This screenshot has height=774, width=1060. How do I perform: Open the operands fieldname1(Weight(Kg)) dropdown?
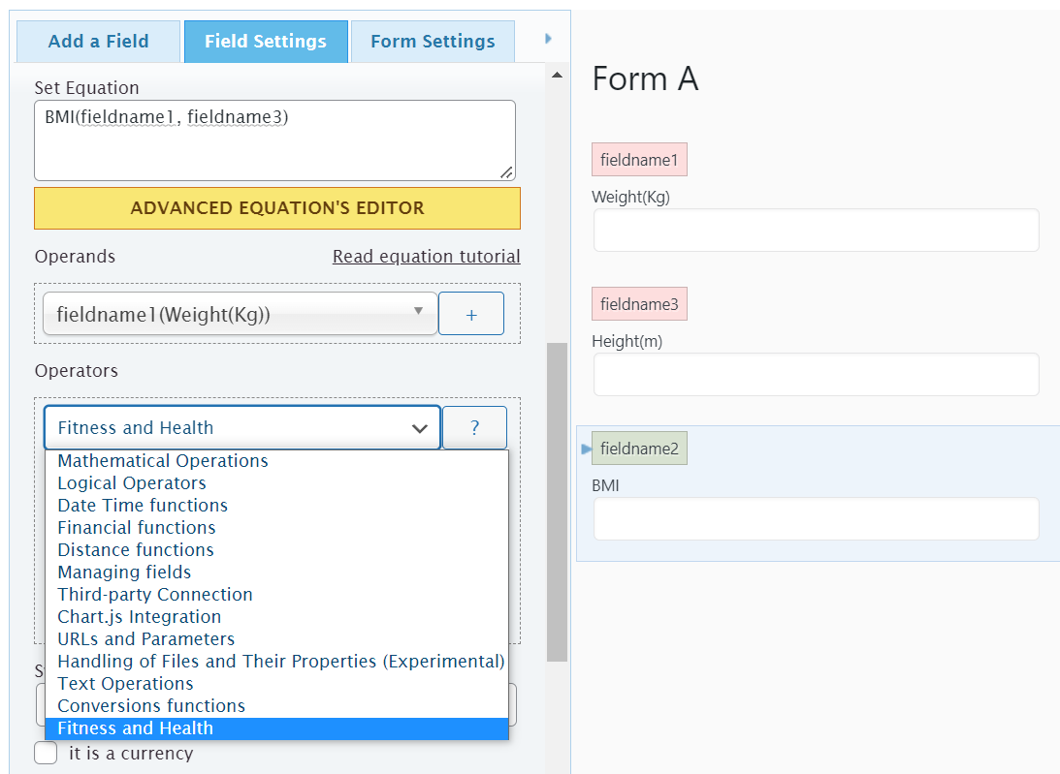pyautogui.click(x=241, y=314)
